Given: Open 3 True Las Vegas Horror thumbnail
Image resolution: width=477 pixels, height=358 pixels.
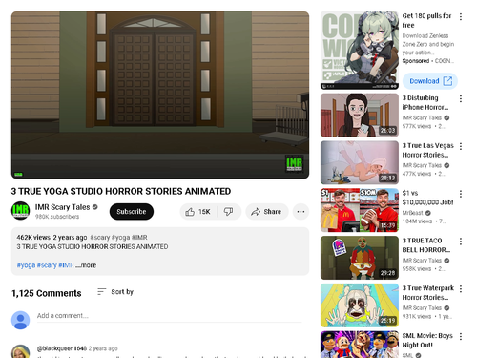Looking at the screenshot, I should (360, 162).
